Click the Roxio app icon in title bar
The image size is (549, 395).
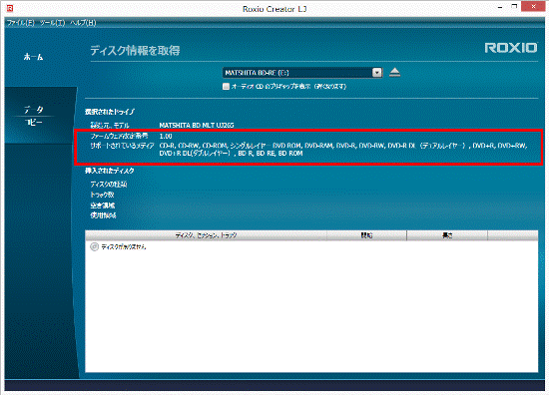tap(10, 8)
